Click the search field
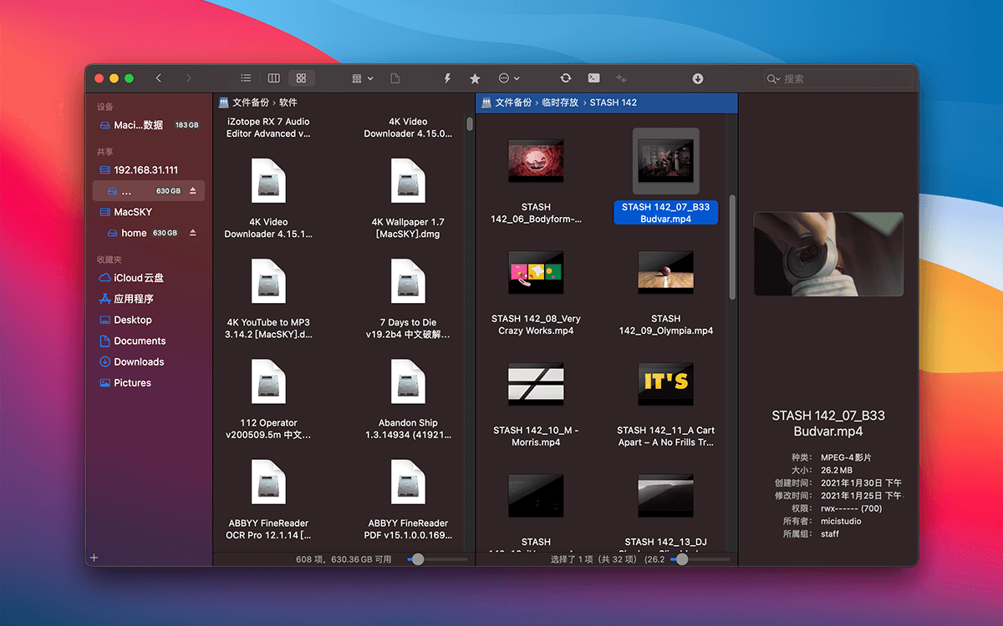1003x626 pixels. pyautogui.click(x=838, y=78)
